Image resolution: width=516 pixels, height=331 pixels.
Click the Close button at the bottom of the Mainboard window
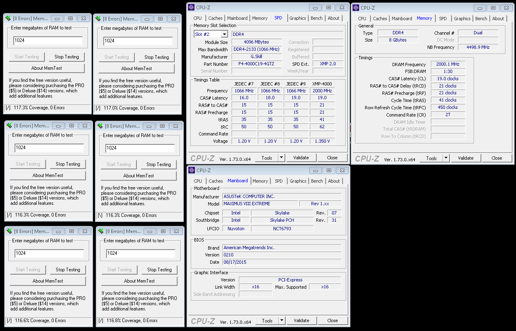(333, 321)
